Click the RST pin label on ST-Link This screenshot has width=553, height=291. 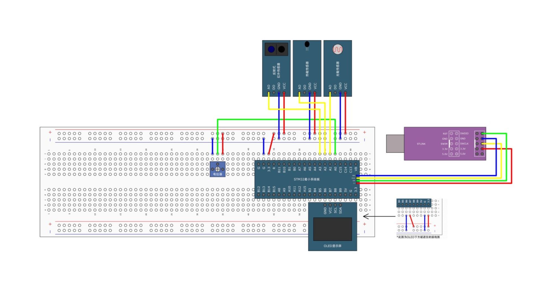445,134
